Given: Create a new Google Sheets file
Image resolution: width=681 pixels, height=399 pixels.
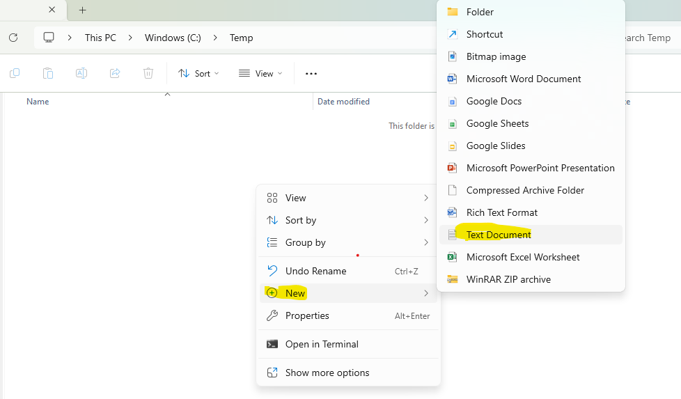Looking at the screenshot, I should pyautogui.click(x=531, y=123).
